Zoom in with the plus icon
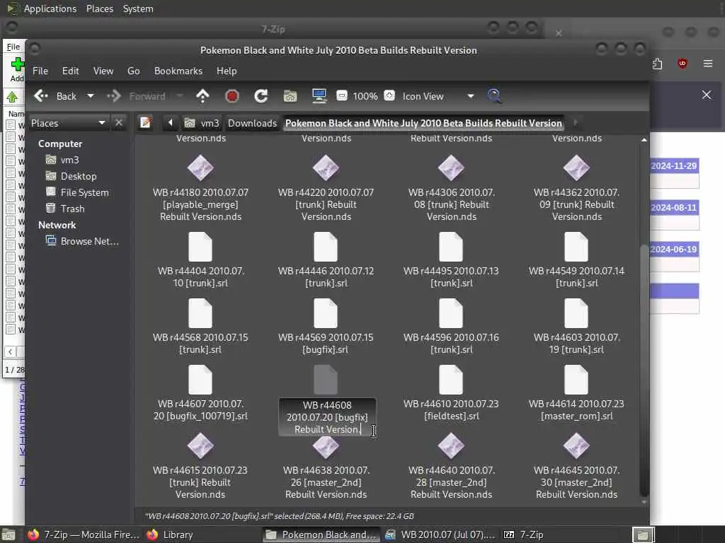Viewport: 725px width, 543px height. pos(390,95)
